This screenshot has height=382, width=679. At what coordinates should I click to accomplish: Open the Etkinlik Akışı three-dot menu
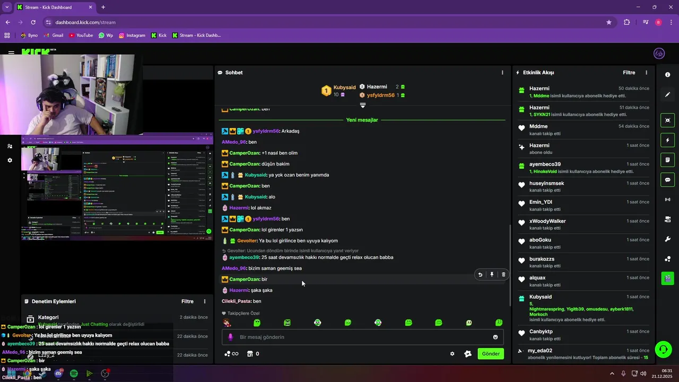tap(646, 73)
